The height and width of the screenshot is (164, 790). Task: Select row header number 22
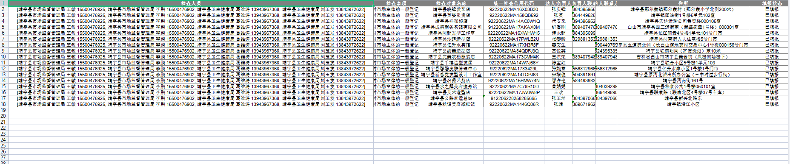pyautogui.click(x=3, y=128)
